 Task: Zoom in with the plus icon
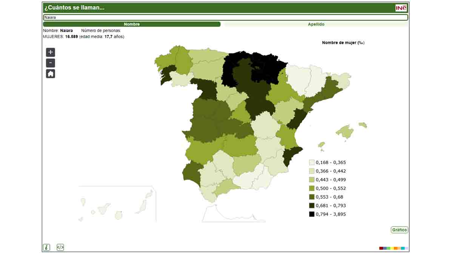coord(49,52)
